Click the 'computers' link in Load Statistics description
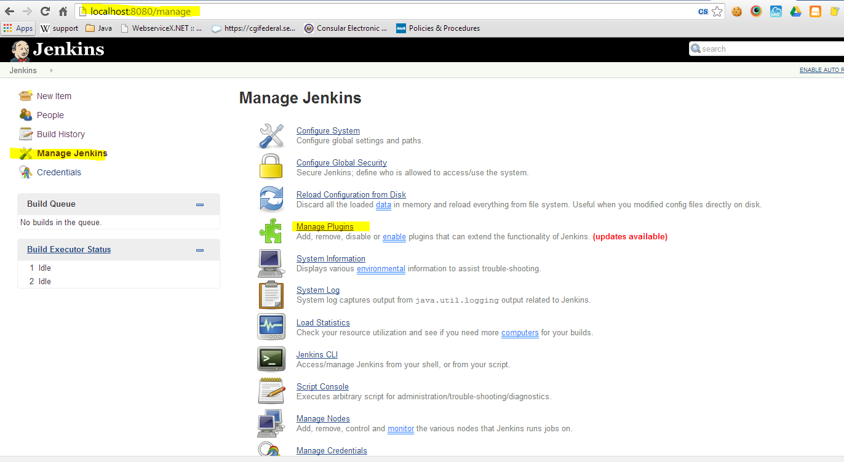 520,332
